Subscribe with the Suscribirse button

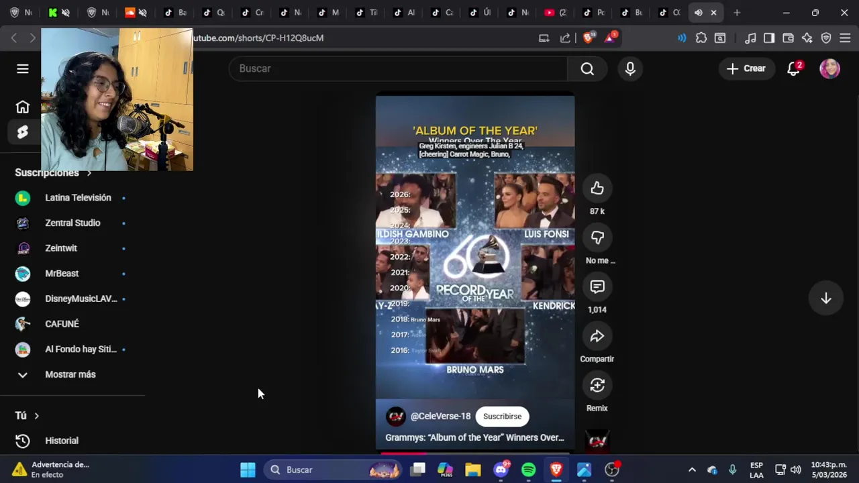coord(502,416)
